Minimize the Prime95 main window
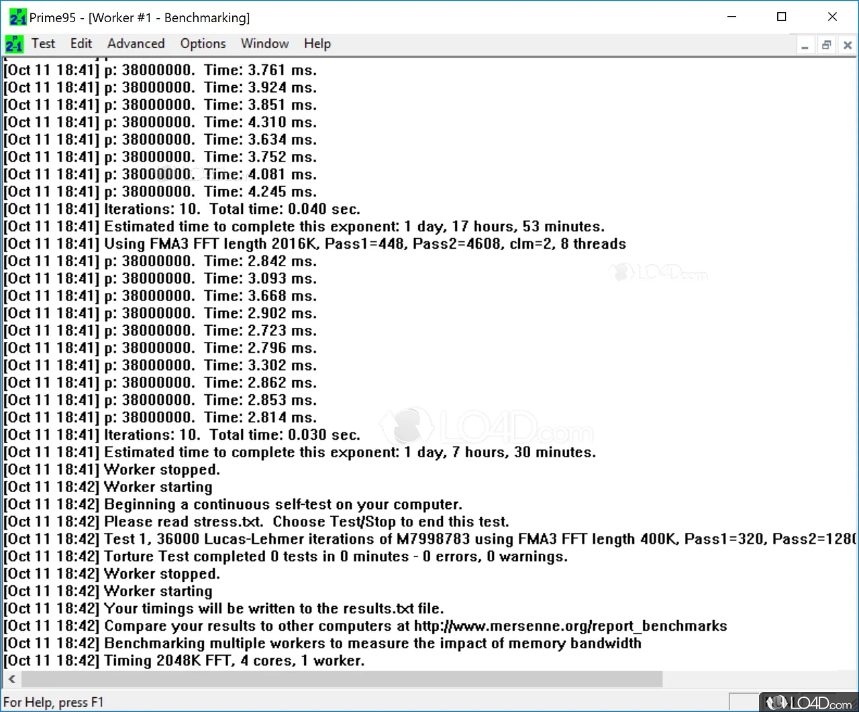Viewport: 859px width, 712px height. pyautogui.click(x=732, y=17)
